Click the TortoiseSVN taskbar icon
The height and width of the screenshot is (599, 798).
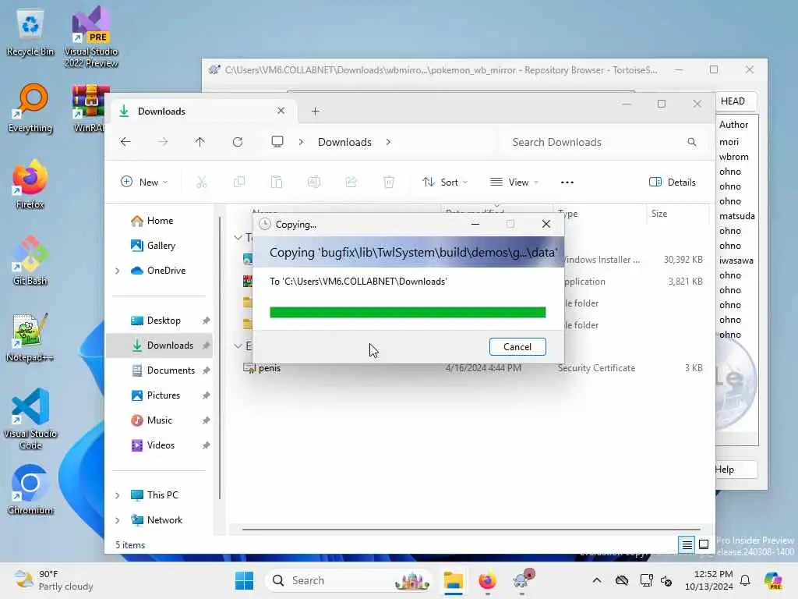pos(523,580)
